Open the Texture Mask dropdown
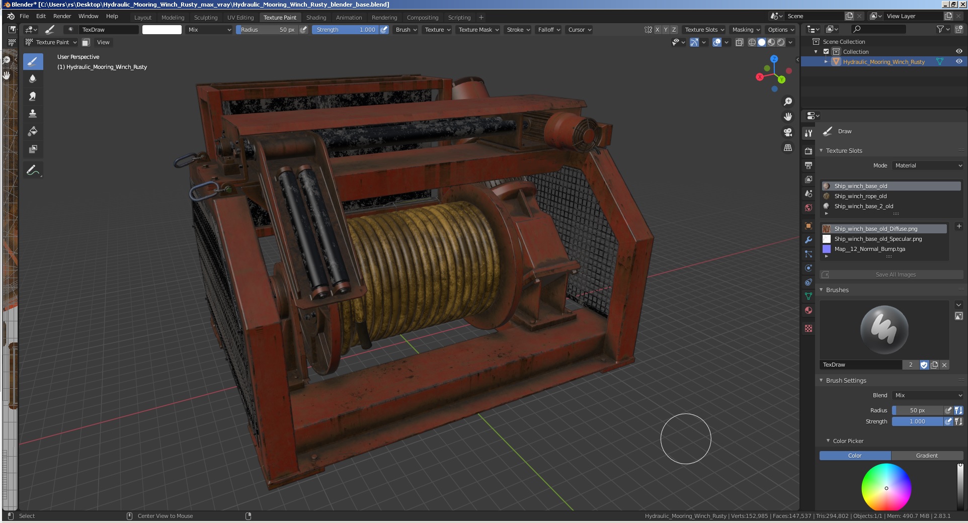The image size is (968, 523). (478, 30)
